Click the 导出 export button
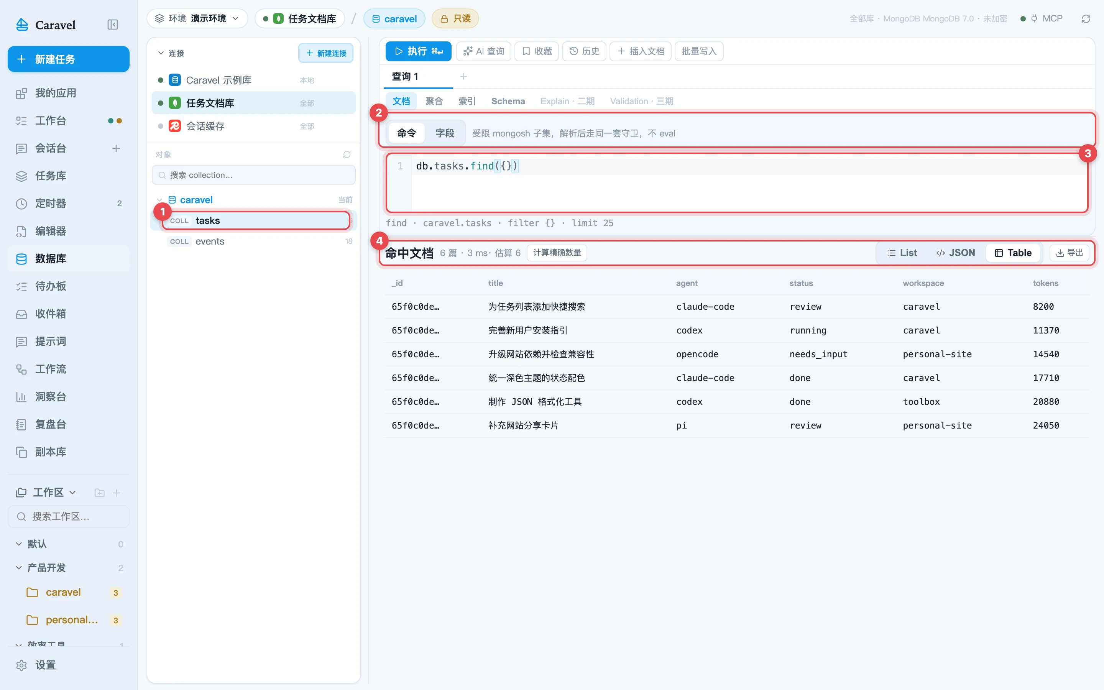 pyautogui.click(x=1069, y=253)
